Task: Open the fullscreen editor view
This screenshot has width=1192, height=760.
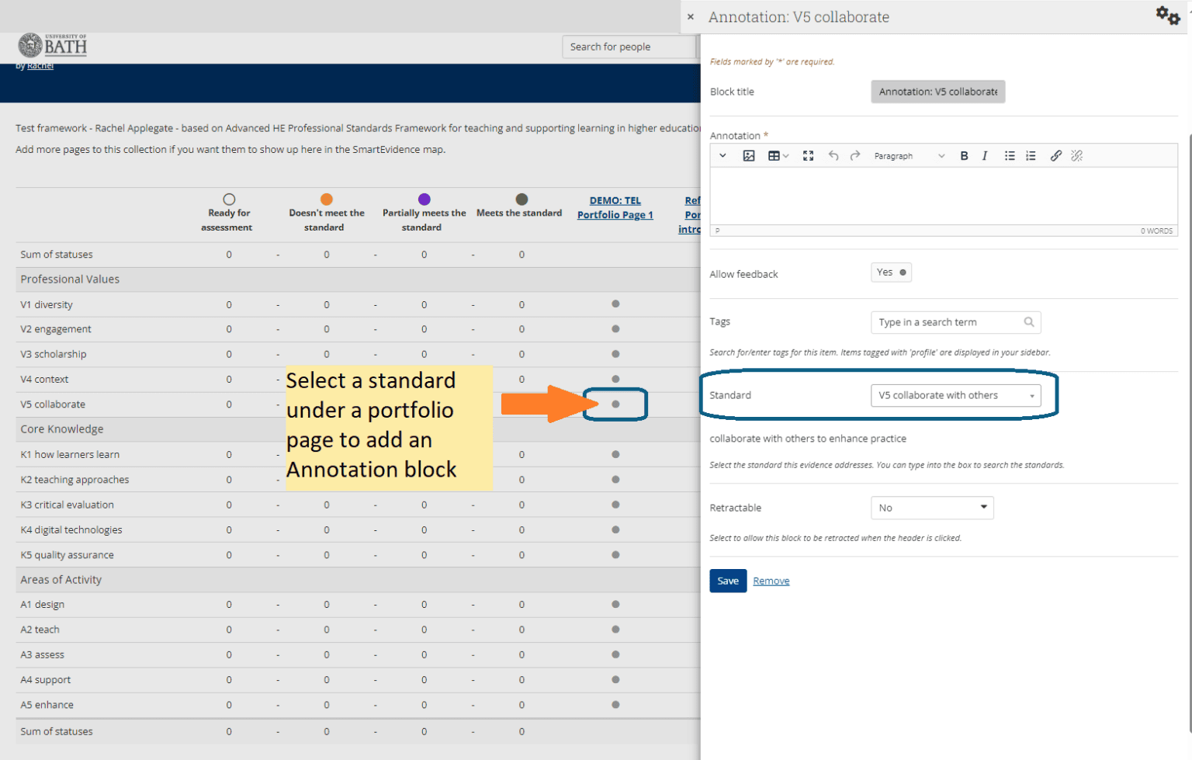Action: tap(808, 155)
